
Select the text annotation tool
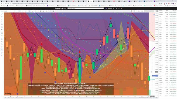click(2, 22)
